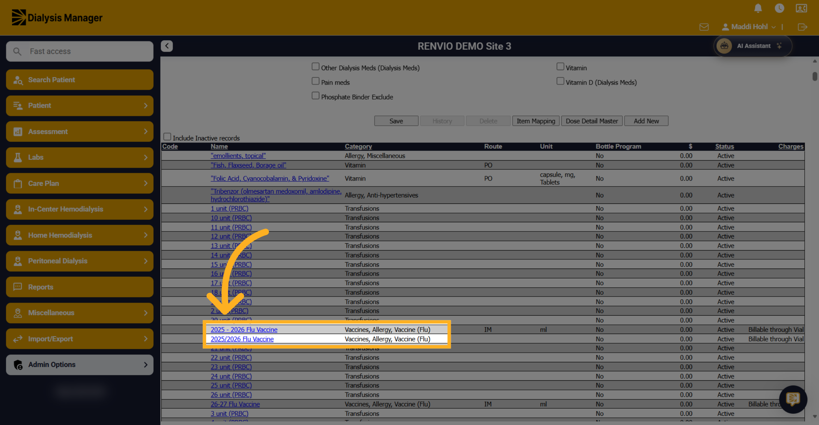The image size is (819, 425).
Task: Click the magnifier icon in Fast access
Action: (x=17, y=51)
